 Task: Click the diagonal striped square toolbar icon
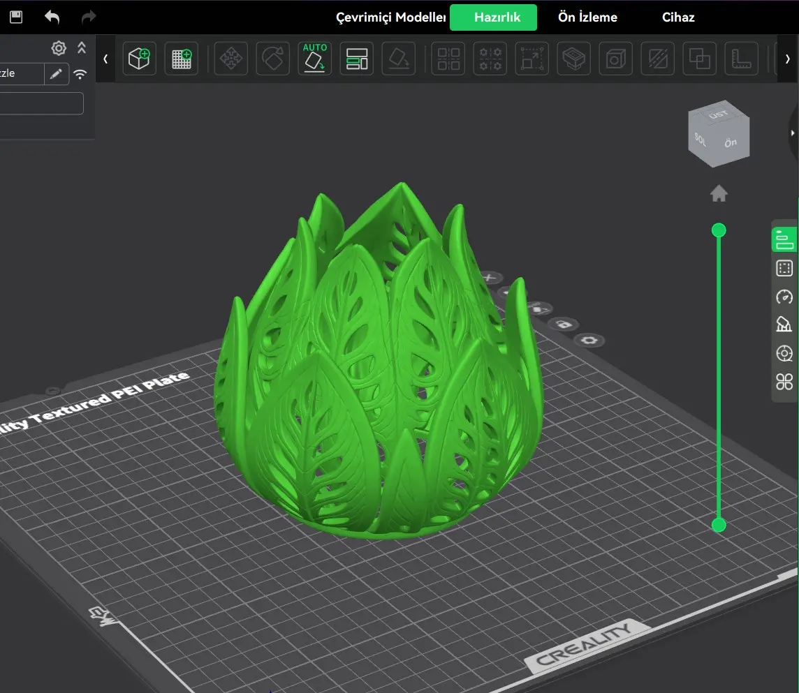(657, 59)
